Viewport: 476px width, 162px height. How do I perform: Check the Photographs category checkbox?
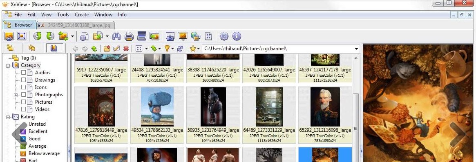pos(23,95)
